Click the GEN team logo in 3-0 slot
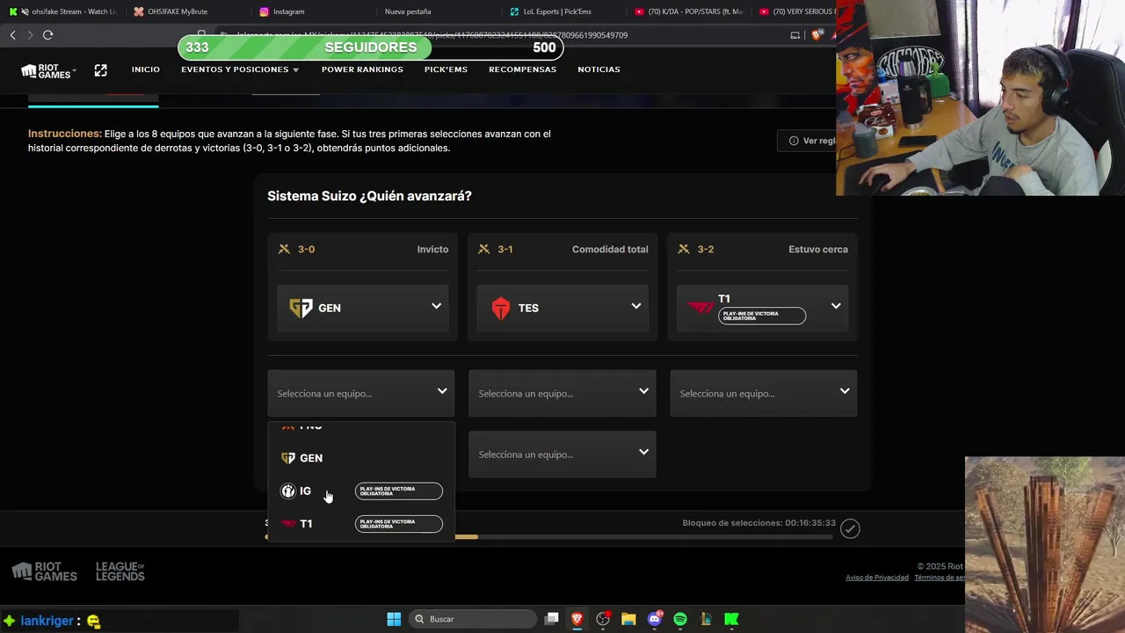 (301, 308)
